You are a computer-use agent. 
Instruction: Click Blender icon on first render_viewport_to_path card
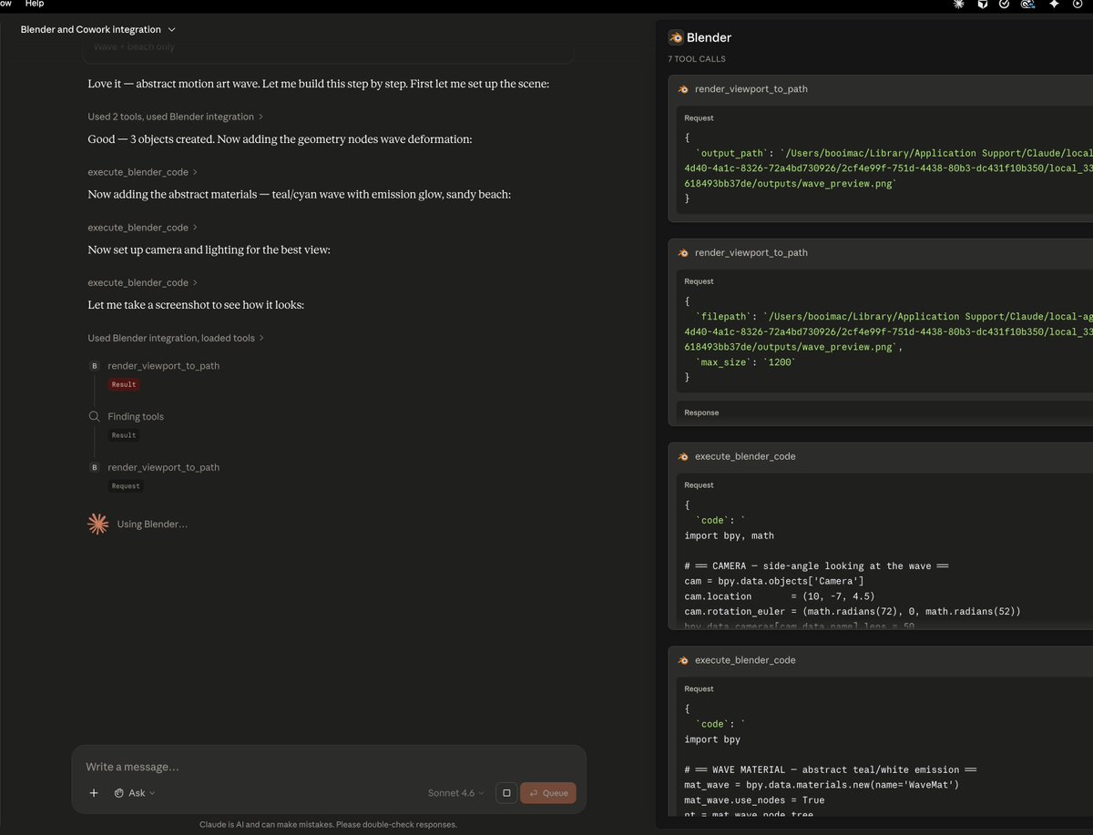click(683, 89)
